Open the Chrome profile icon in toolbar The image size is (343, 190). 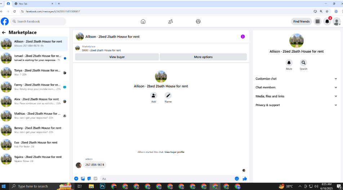point(337,12)
